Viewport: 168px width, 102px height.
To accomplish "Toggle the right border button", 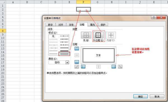I will click(114, 67).
